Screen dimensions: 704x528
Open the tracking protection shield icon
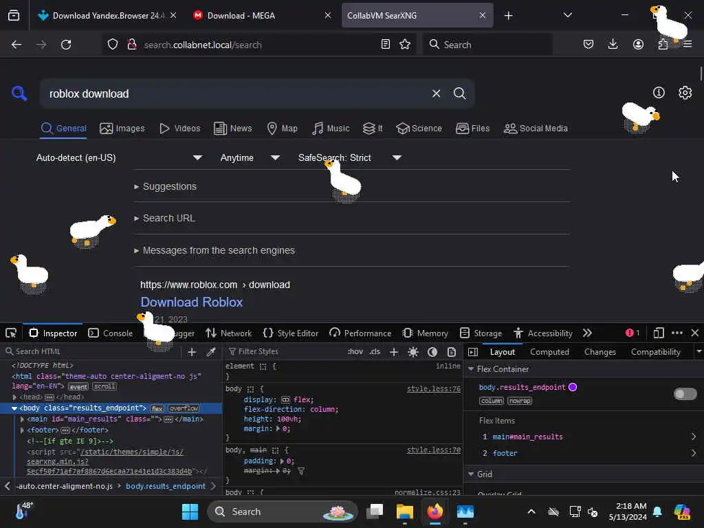tap(113, 45)
